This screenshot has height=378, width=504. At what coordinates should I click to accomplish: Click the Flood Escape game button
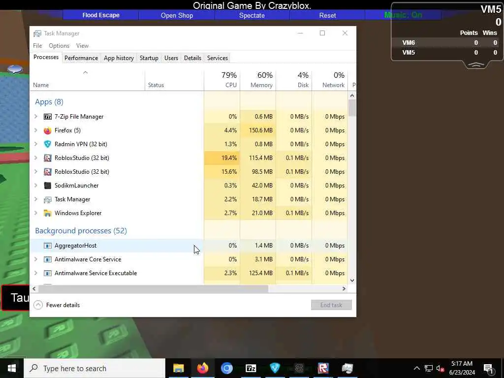click(x=101, y=15)
